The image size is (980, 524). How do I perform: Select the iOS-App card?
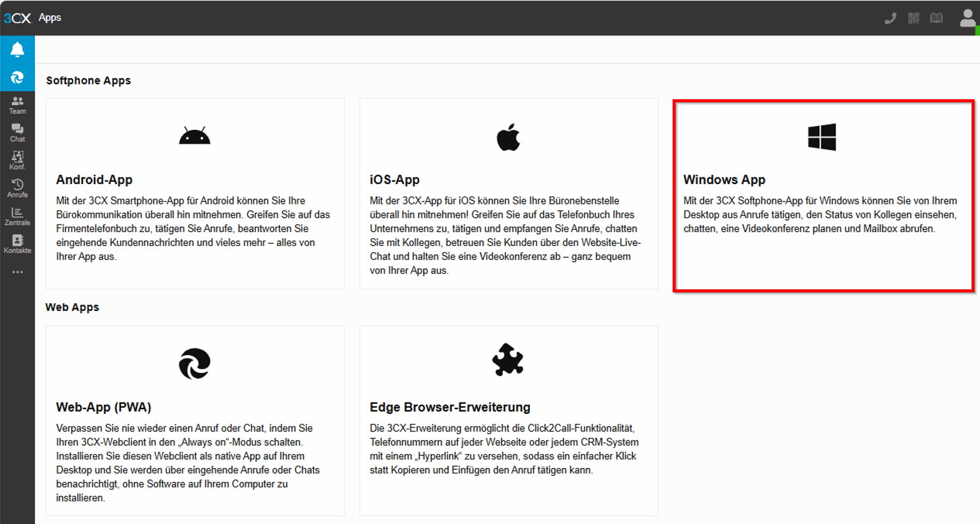tap(508, 194)
